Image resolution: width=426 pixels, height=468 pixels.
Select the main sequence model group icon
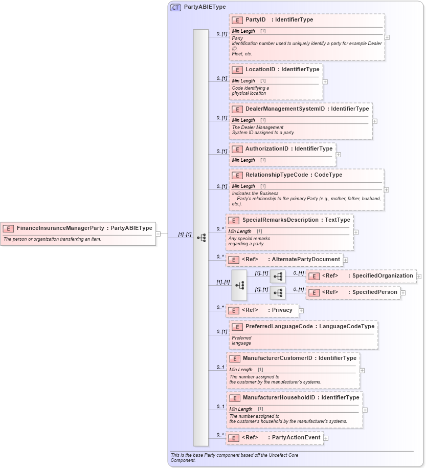tap(202, 237)
